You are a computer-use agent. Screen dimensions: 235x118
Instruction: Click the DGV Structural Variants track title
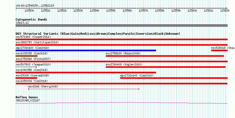(98, 34)
